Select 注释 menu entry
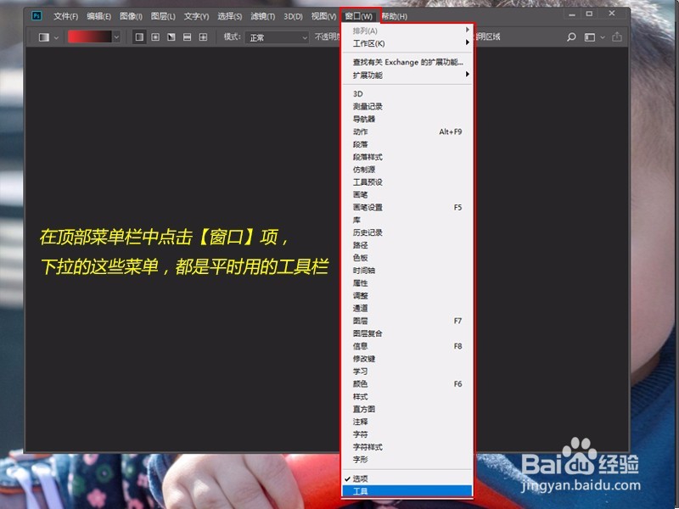 click(x=407, y=421)
